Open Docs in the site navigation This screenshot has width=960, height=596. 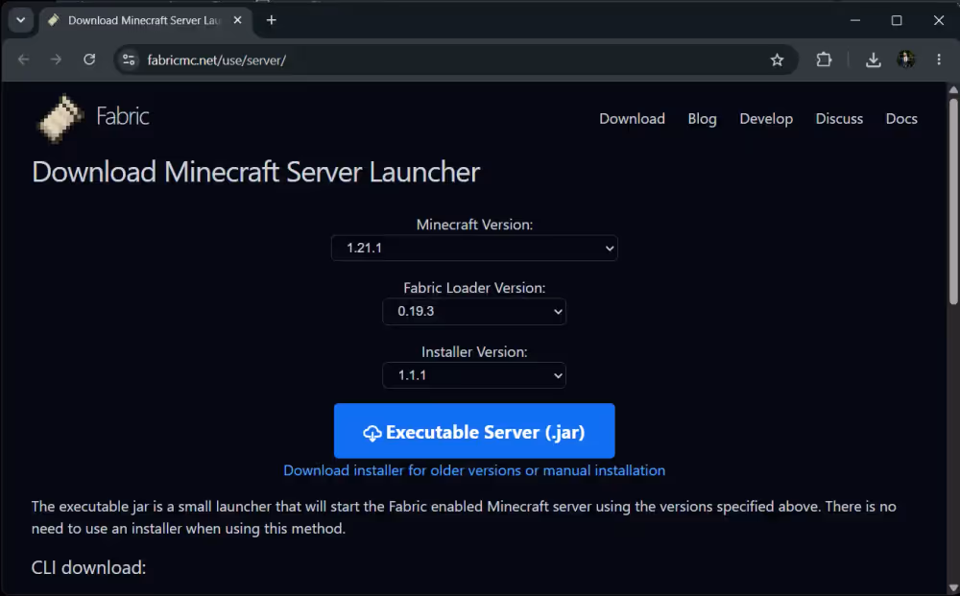(x=901, y=119)
